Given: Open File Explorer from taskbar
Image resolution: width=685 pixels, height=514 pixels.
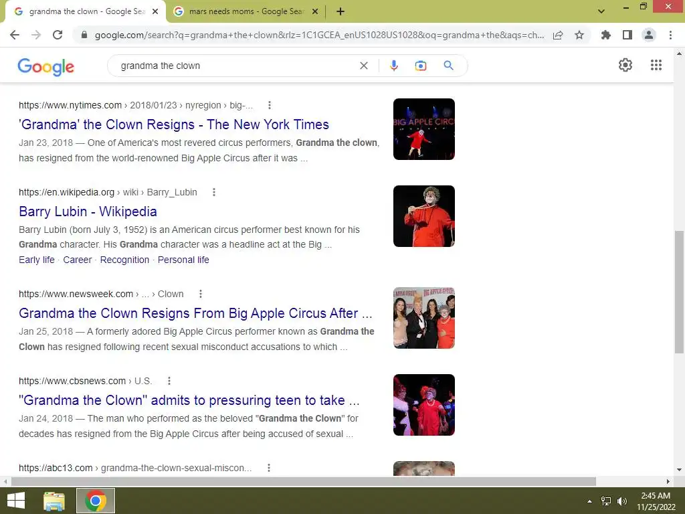Looking at the screenshot, I should pos(54,501).
